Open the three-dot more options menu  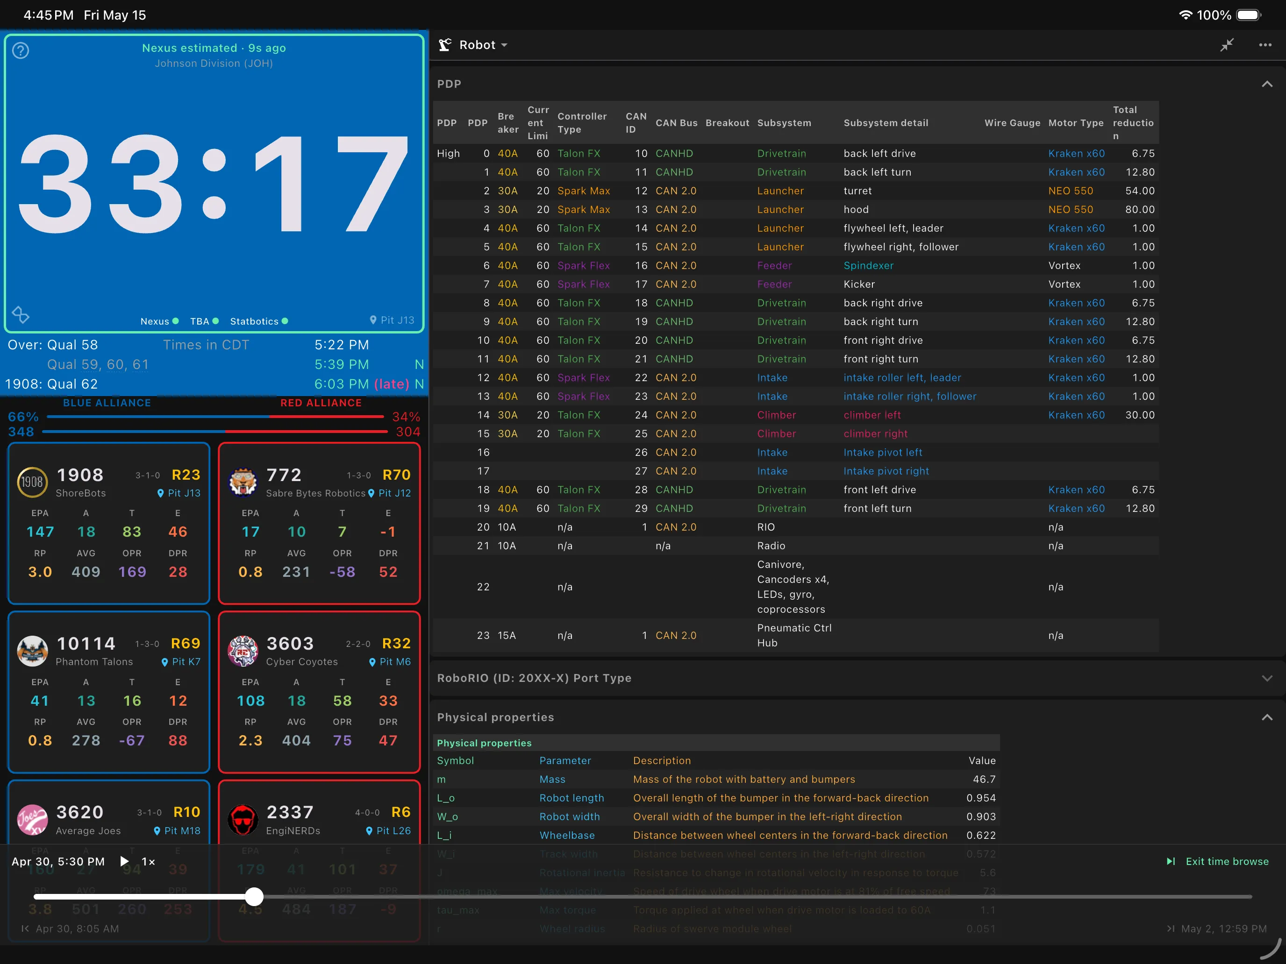[x=1265, y=45]
